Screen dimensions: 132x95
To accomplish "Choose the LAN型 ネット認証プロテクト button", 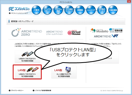I will click(x=64, y=72).
